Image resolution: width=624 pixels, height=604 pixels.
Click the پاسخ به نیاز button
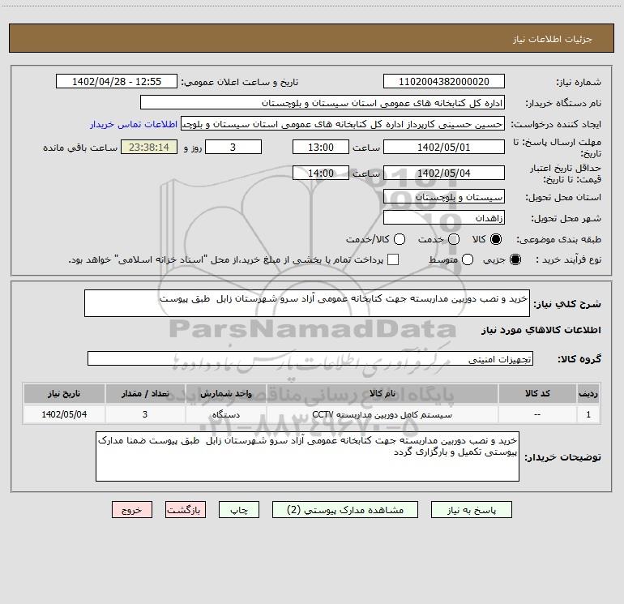click(x=471, y=510)
